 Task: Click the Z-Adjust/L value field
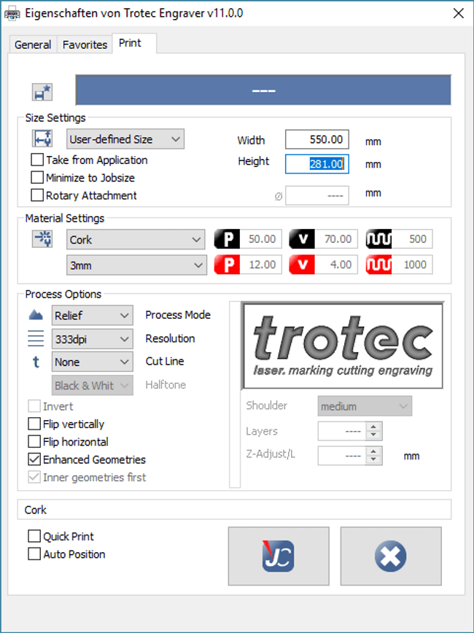pos(343,456)
